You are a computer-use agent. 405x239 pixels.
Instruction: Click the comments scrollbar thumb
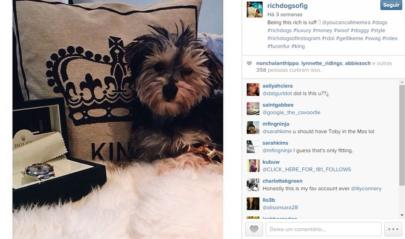(x=402, y=135)
